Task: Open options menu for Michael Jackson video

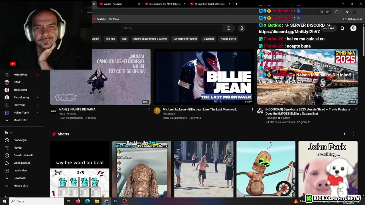Action: coord(252,110)
